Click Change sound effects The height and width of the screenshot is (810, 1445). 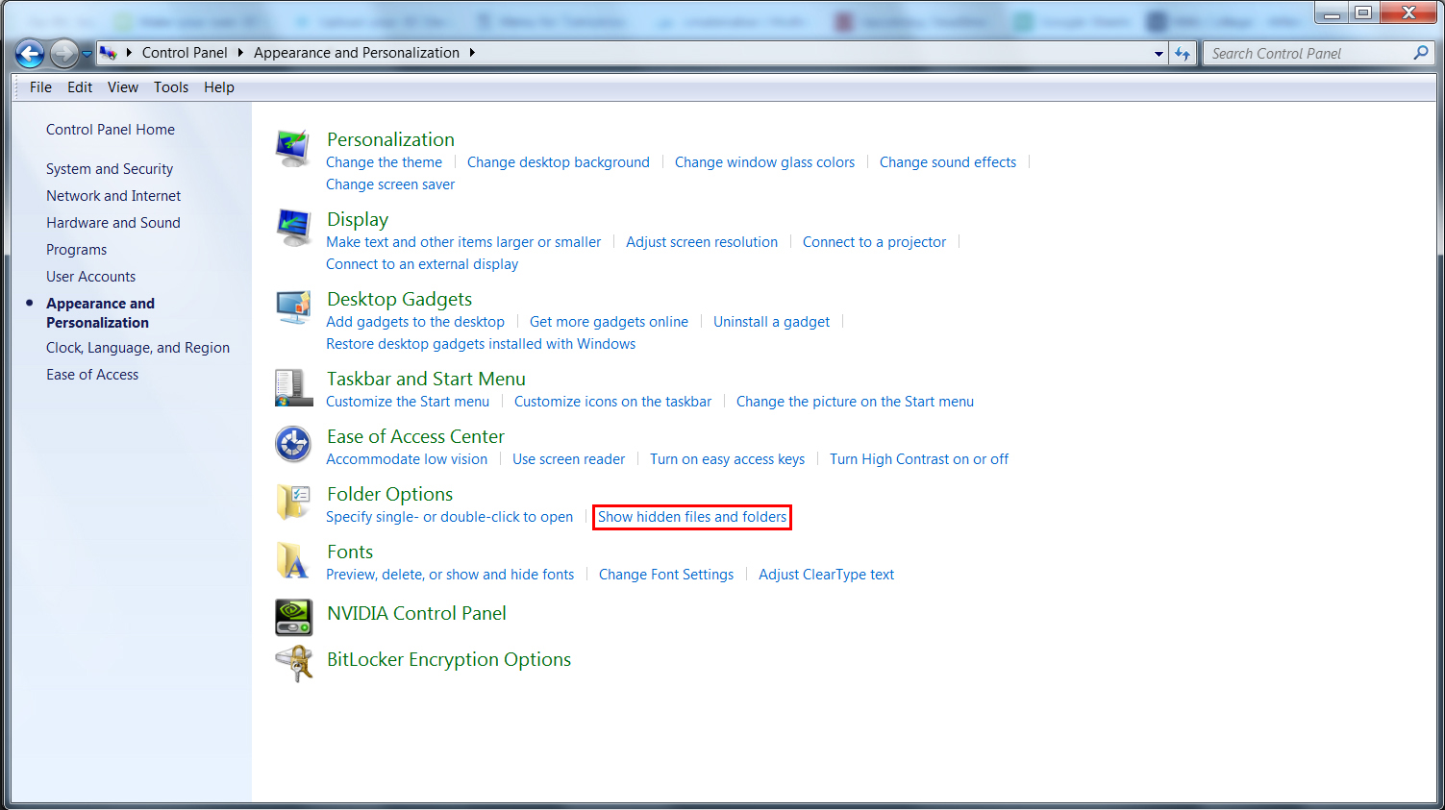tap(948, 162)
